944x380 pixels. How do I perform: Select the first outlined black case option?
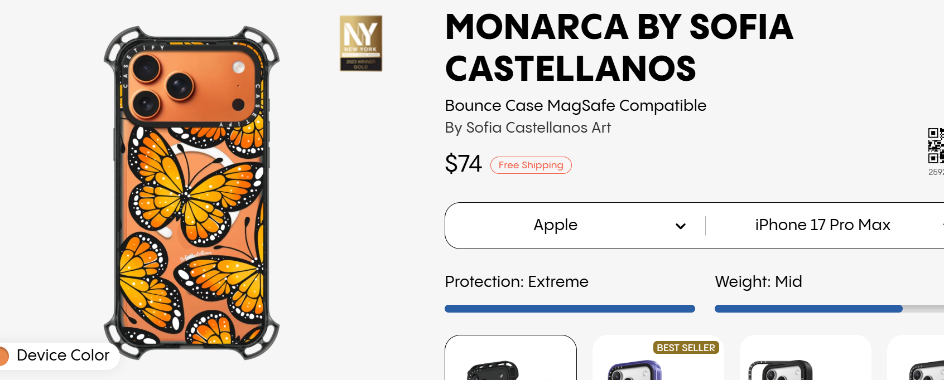pos(510,358)
